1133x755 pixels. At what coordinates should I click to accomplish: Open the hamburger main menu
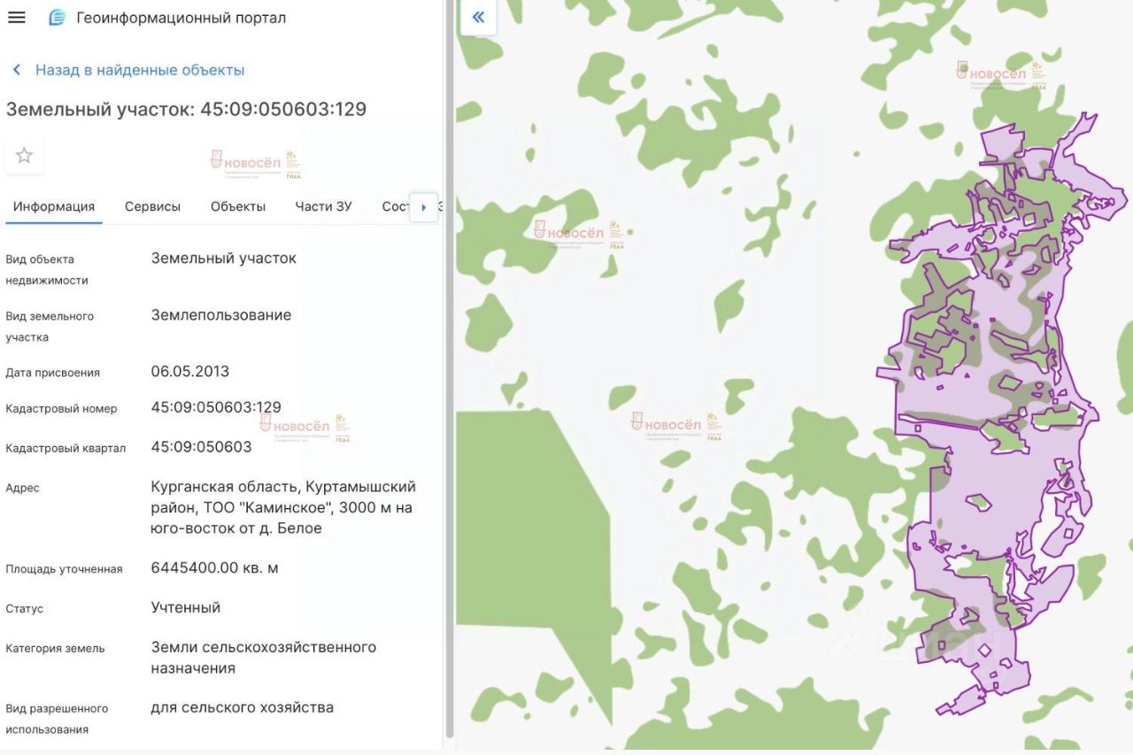pos(16,18)
